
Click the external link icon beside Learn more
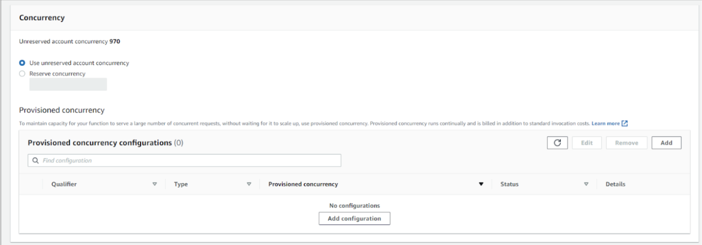coord(624,123)
